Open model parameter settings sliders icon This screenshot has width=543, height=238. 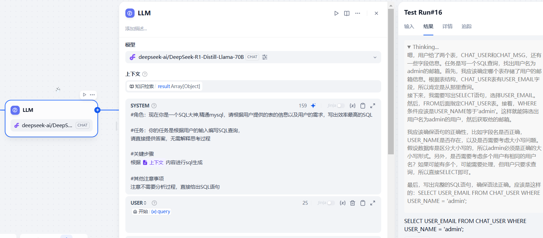(265, 57)
